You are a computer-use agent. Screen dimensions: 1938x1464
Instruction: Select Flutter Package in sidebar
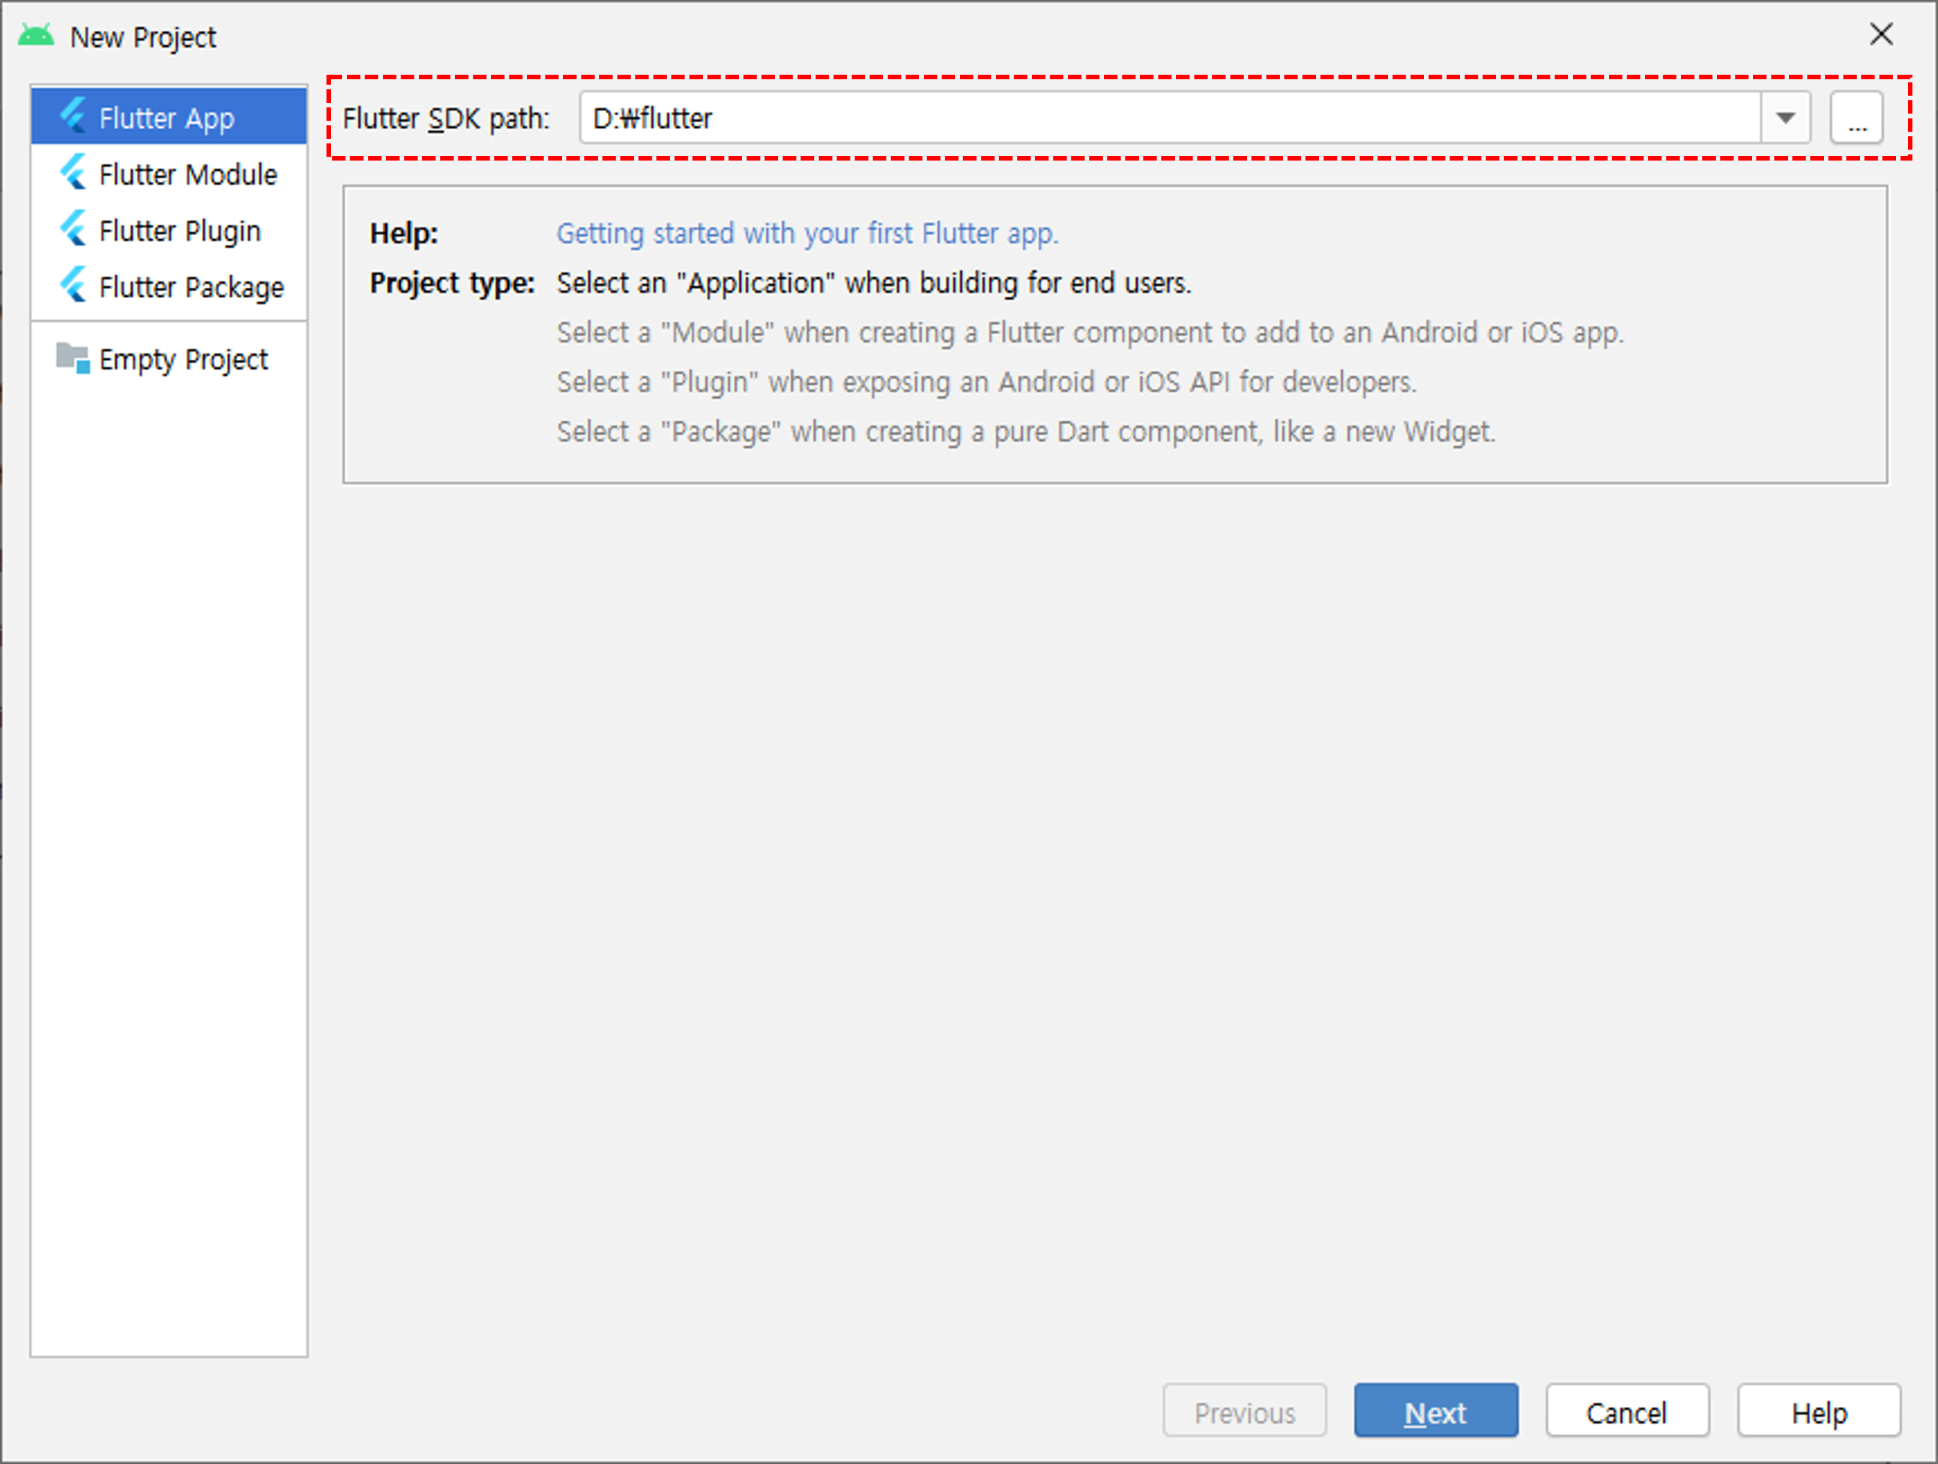191,287
